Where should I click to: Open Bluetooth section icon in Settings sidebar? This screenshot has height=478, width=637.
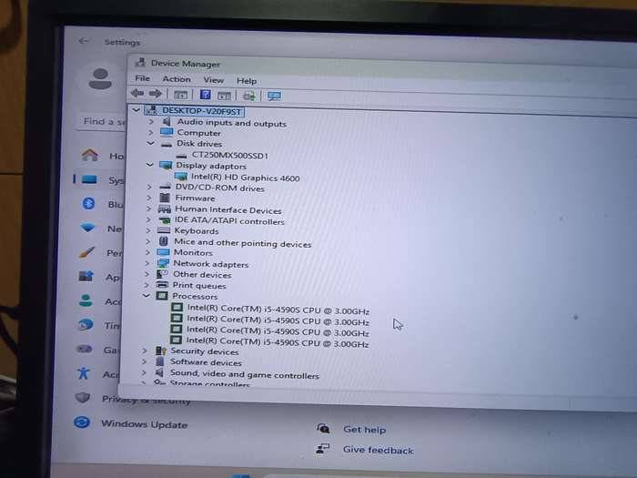(88, 203)
